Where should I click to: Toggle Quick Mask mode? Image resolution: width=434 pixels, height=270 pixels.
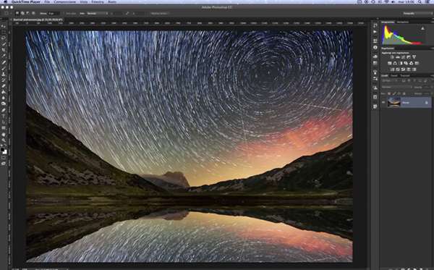click(x=4, y=158)
